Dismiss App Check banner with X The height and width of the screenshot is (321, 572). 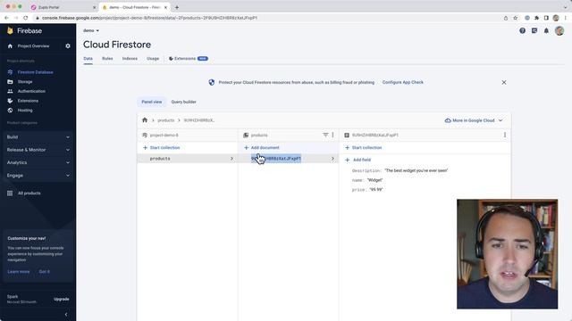point(504,83)
